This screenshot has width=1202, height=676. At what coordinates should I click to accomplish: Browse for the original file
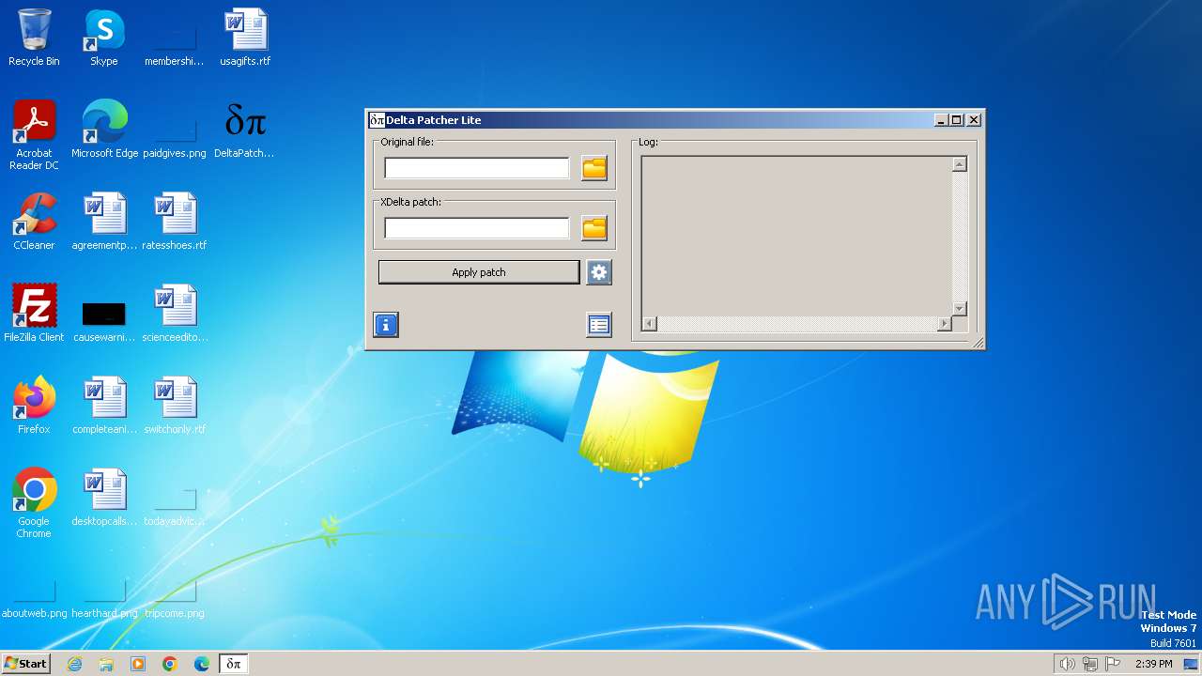(594, 168)
